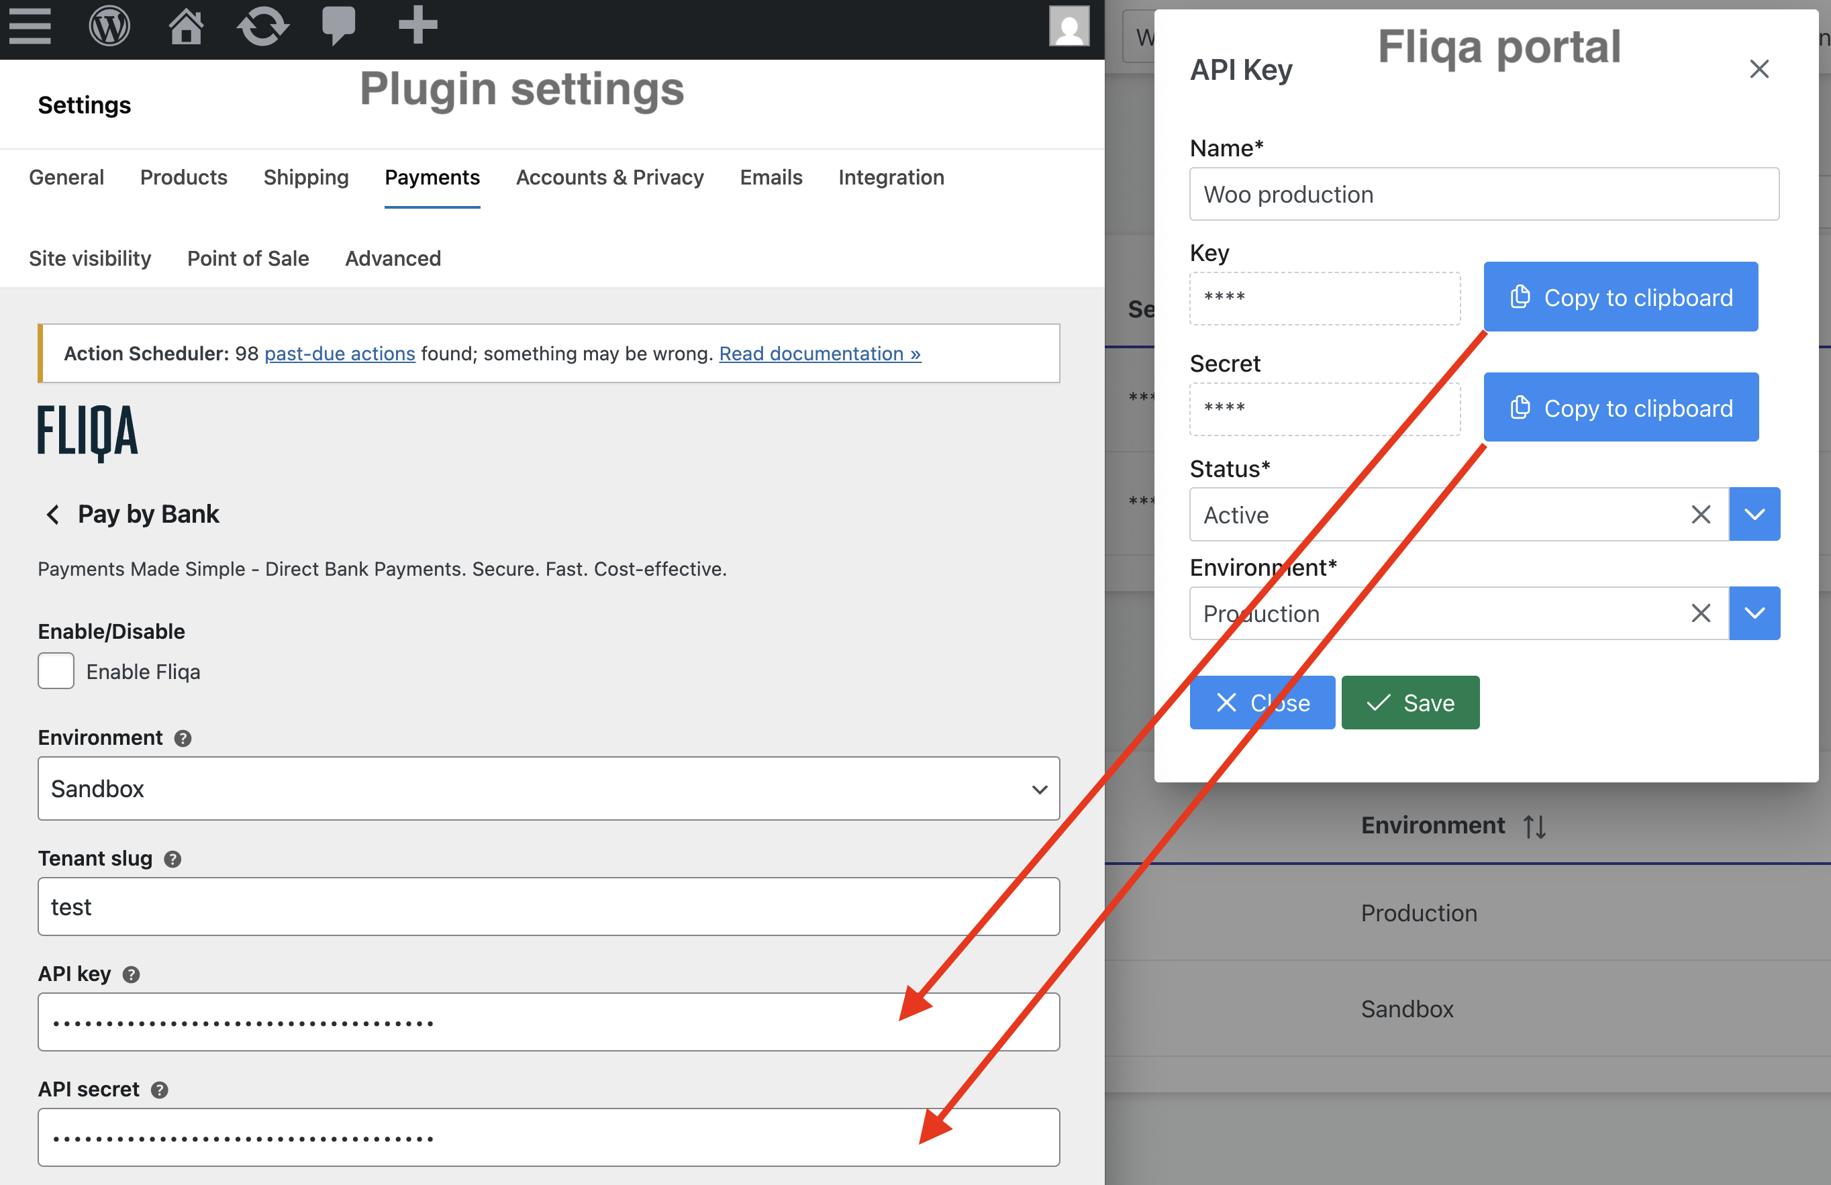Copy the Key to clipboard

pyautogui.click(x=1620, y=298)
